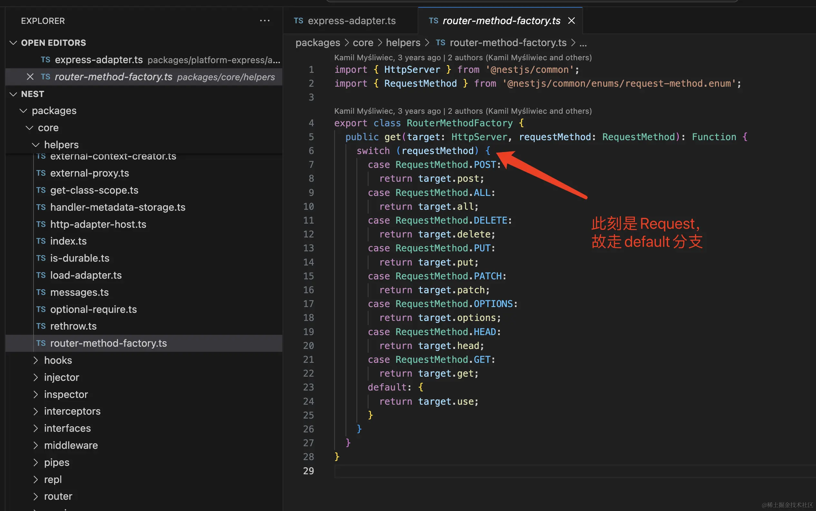Click TS icon of messages.ts
Viewport: 816px width, 511px height.
[41, 292]
